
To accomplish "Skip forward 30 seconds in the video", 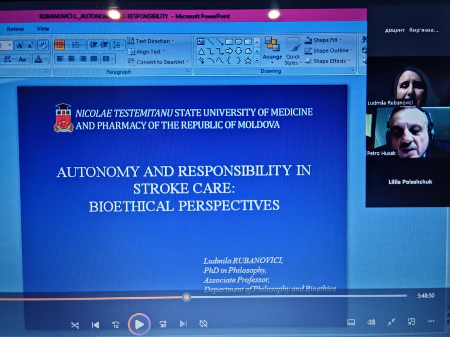I will (x=163, y=324).
